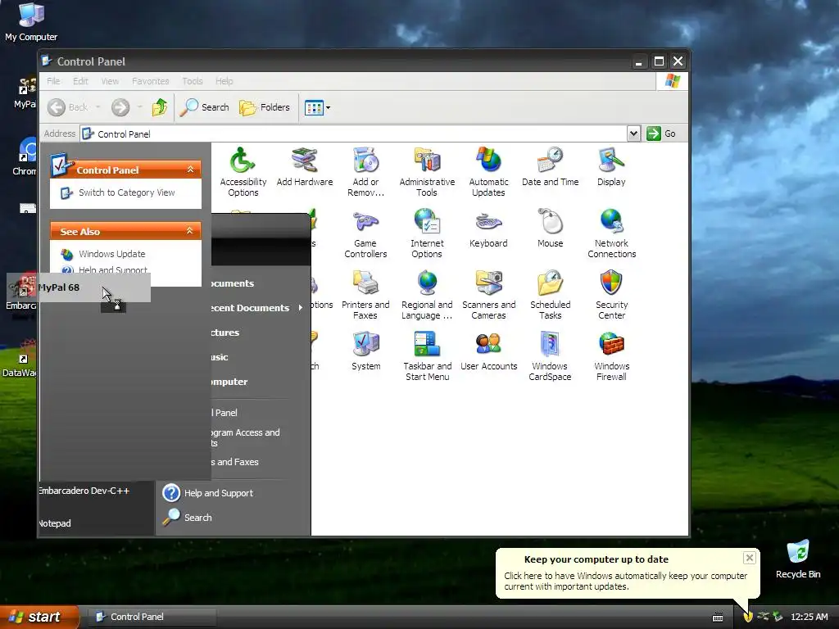Click the clock showing 12:25 AM
The height and width of the screenshot is (629, 839).
[809, 617]
